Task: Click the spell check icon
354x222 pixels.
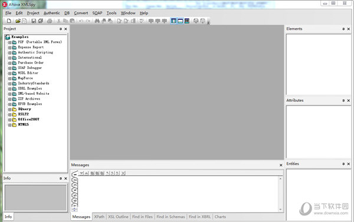Action: [x=142, y=21]
